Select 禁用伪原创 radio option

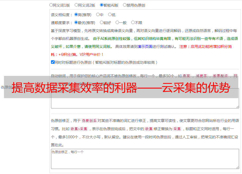coord(125,5)
